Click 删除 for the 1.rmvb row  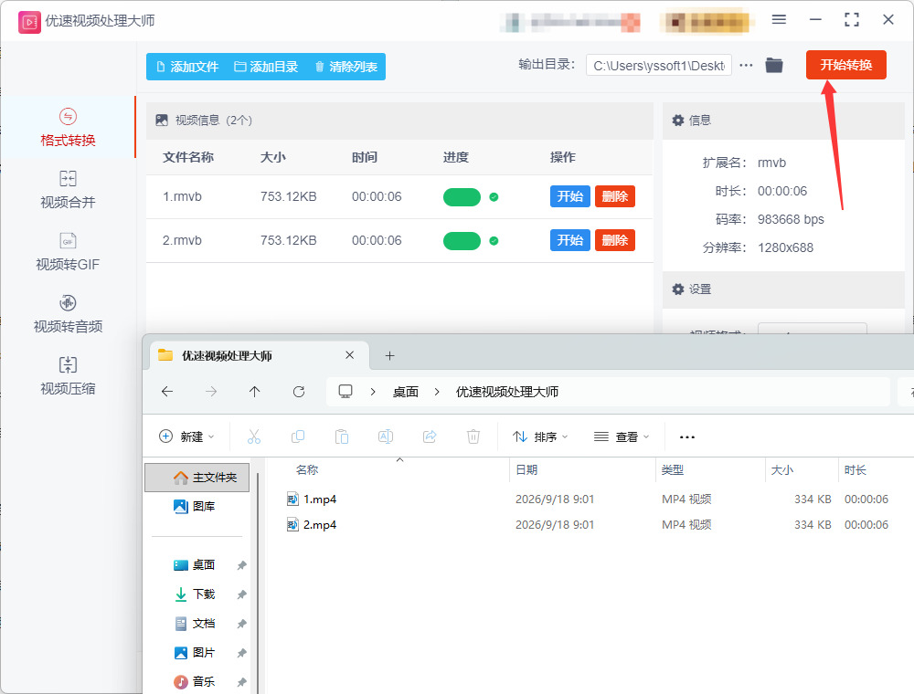(x=614, y=196)
